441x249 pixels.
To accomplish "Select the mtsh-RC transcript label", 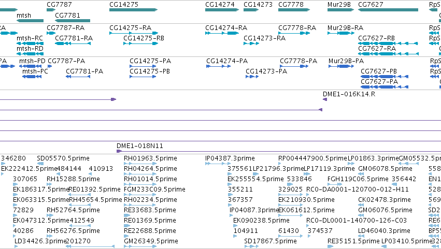I will click(x=30, y=38).
